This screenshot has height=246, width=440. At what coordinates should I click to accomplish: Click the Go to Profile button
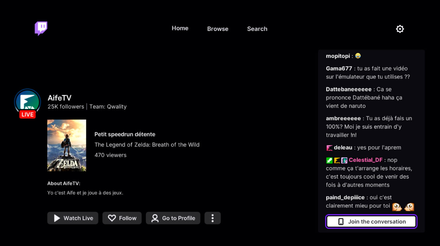(173, 218)
